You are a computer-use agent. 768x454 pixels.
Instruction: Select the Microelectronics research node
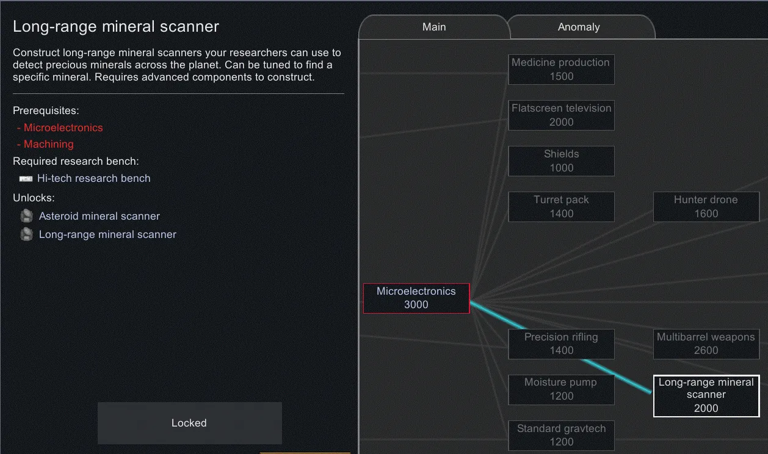point(416,298)
